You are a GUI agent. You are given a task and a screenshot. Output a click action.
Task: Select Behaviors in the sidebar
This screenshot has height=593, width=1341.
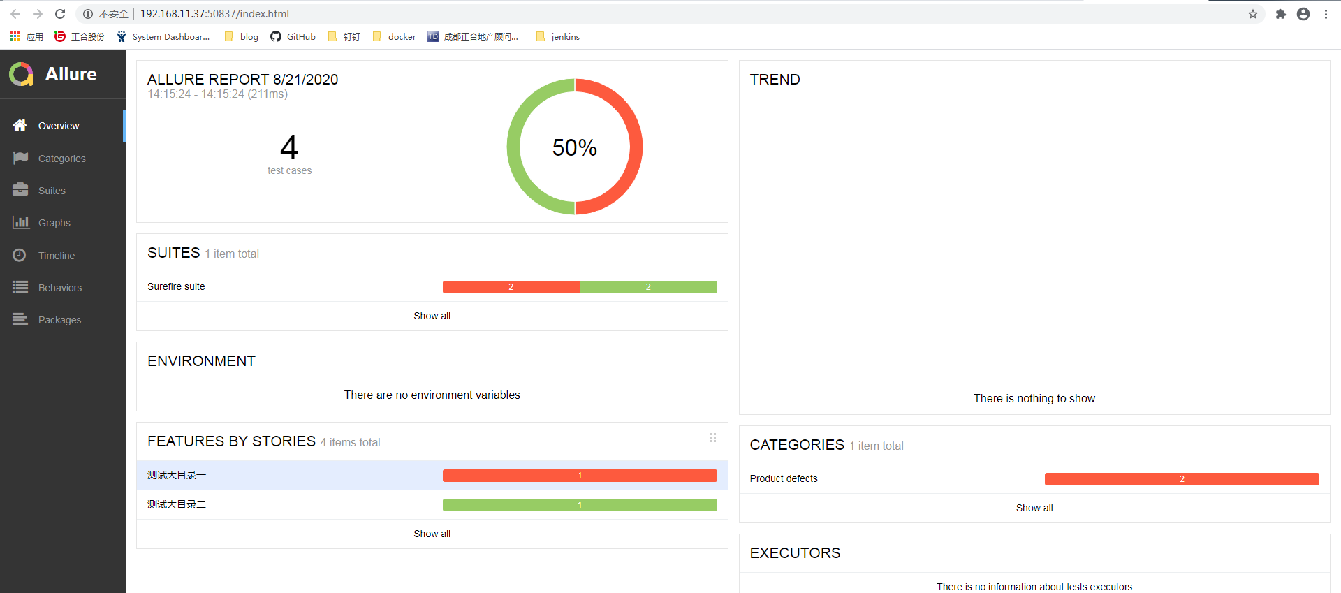(63, 288)
